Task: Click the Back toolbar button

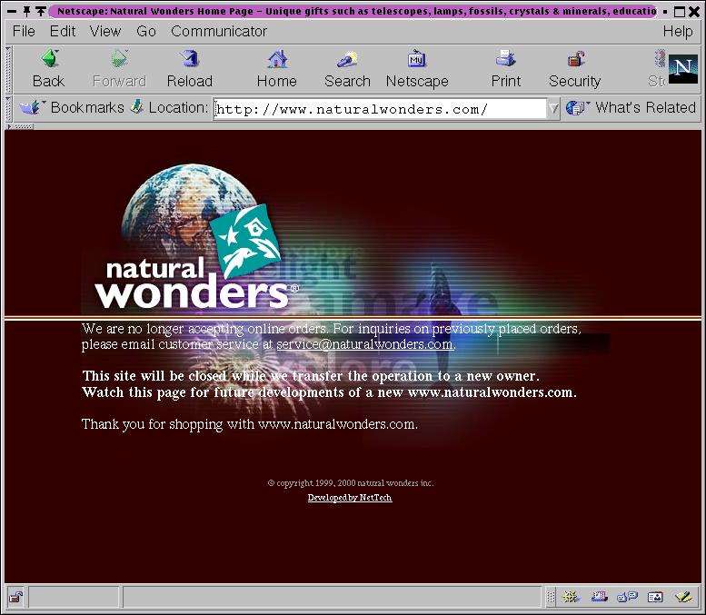Action: click(49, 68)
